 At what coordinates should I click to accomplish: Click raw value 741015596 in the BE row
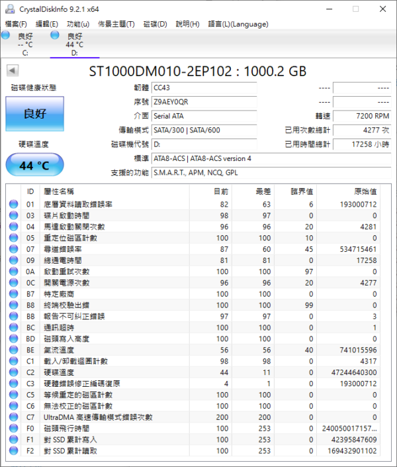359,350
